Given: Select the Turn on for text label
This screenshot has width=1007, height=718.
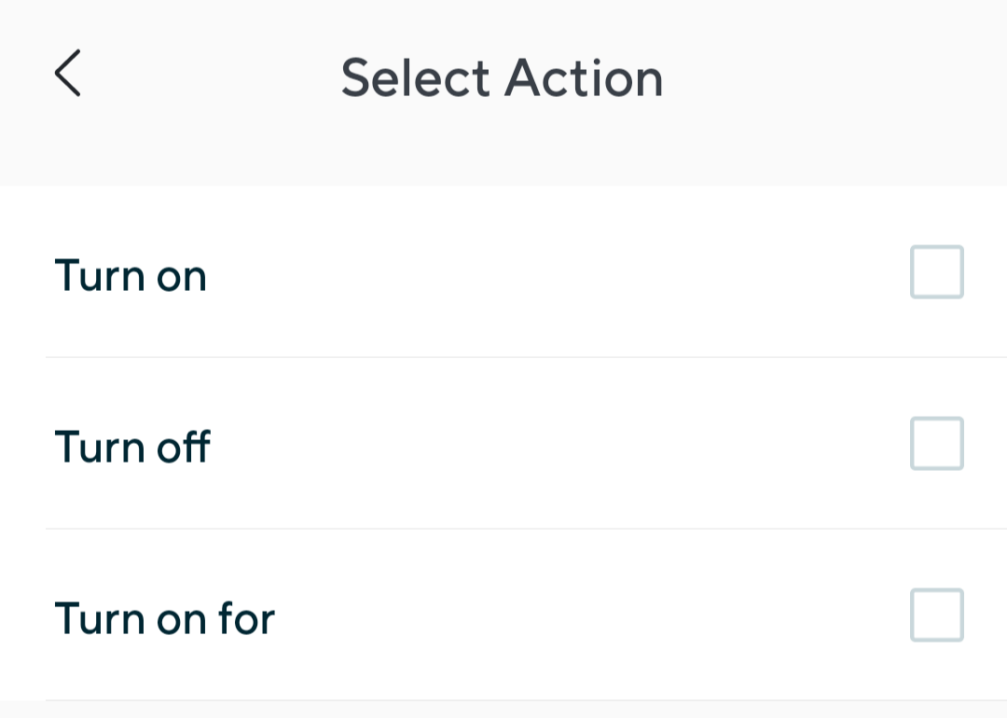Looking at the screenshot, I should point(165,618).
